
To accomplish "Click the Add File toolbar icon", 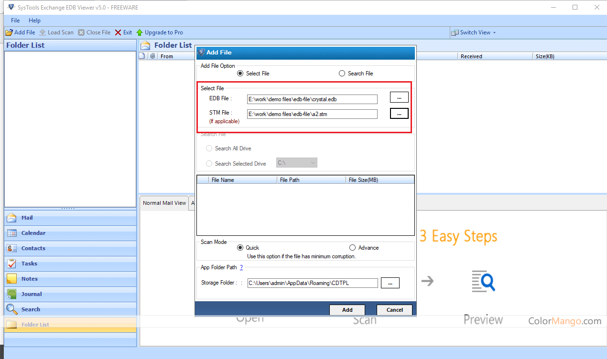I will [9, 32].
